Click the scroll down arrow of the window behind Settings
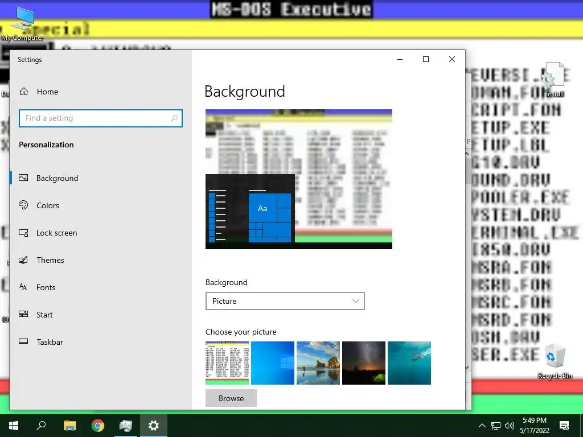 (x=467, y=367)
